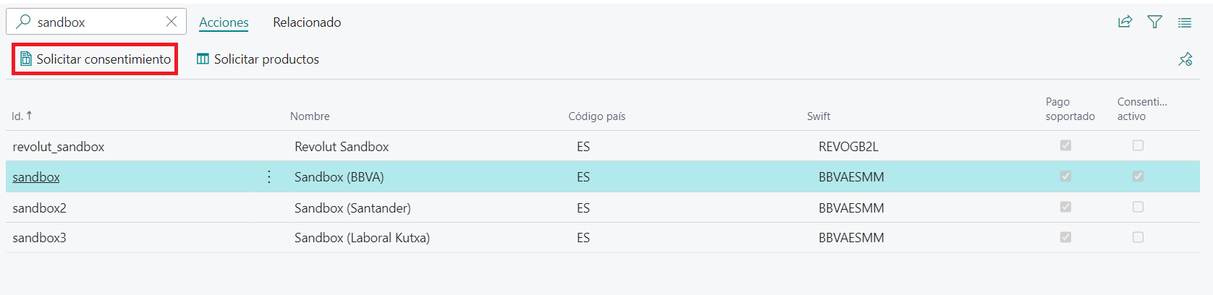Viewport: 1213px width, 295px height.
Task: Click the Solicitar consentimiento document icon
Action: 26,59
